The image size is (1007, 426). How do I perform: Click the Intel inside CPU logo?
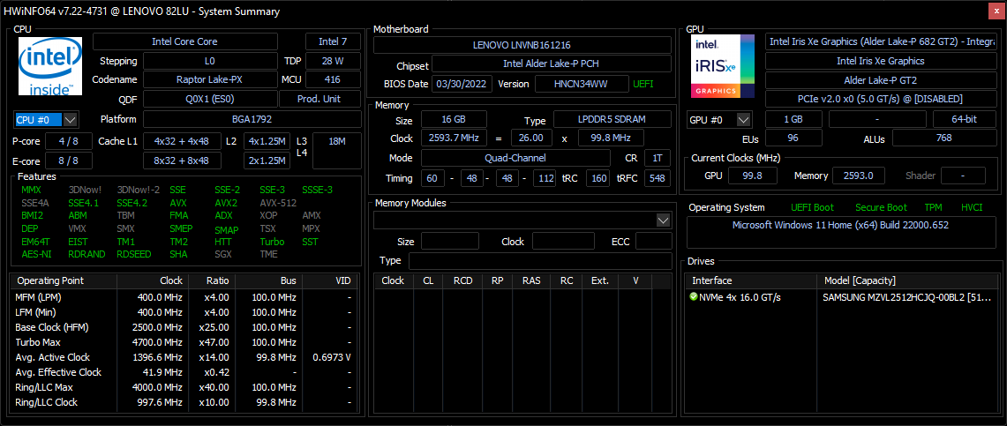50,66
